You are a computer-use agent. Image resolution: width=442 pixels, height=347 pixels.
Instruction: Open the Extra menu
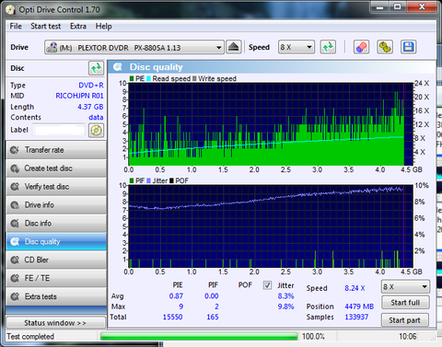[78, 27]
